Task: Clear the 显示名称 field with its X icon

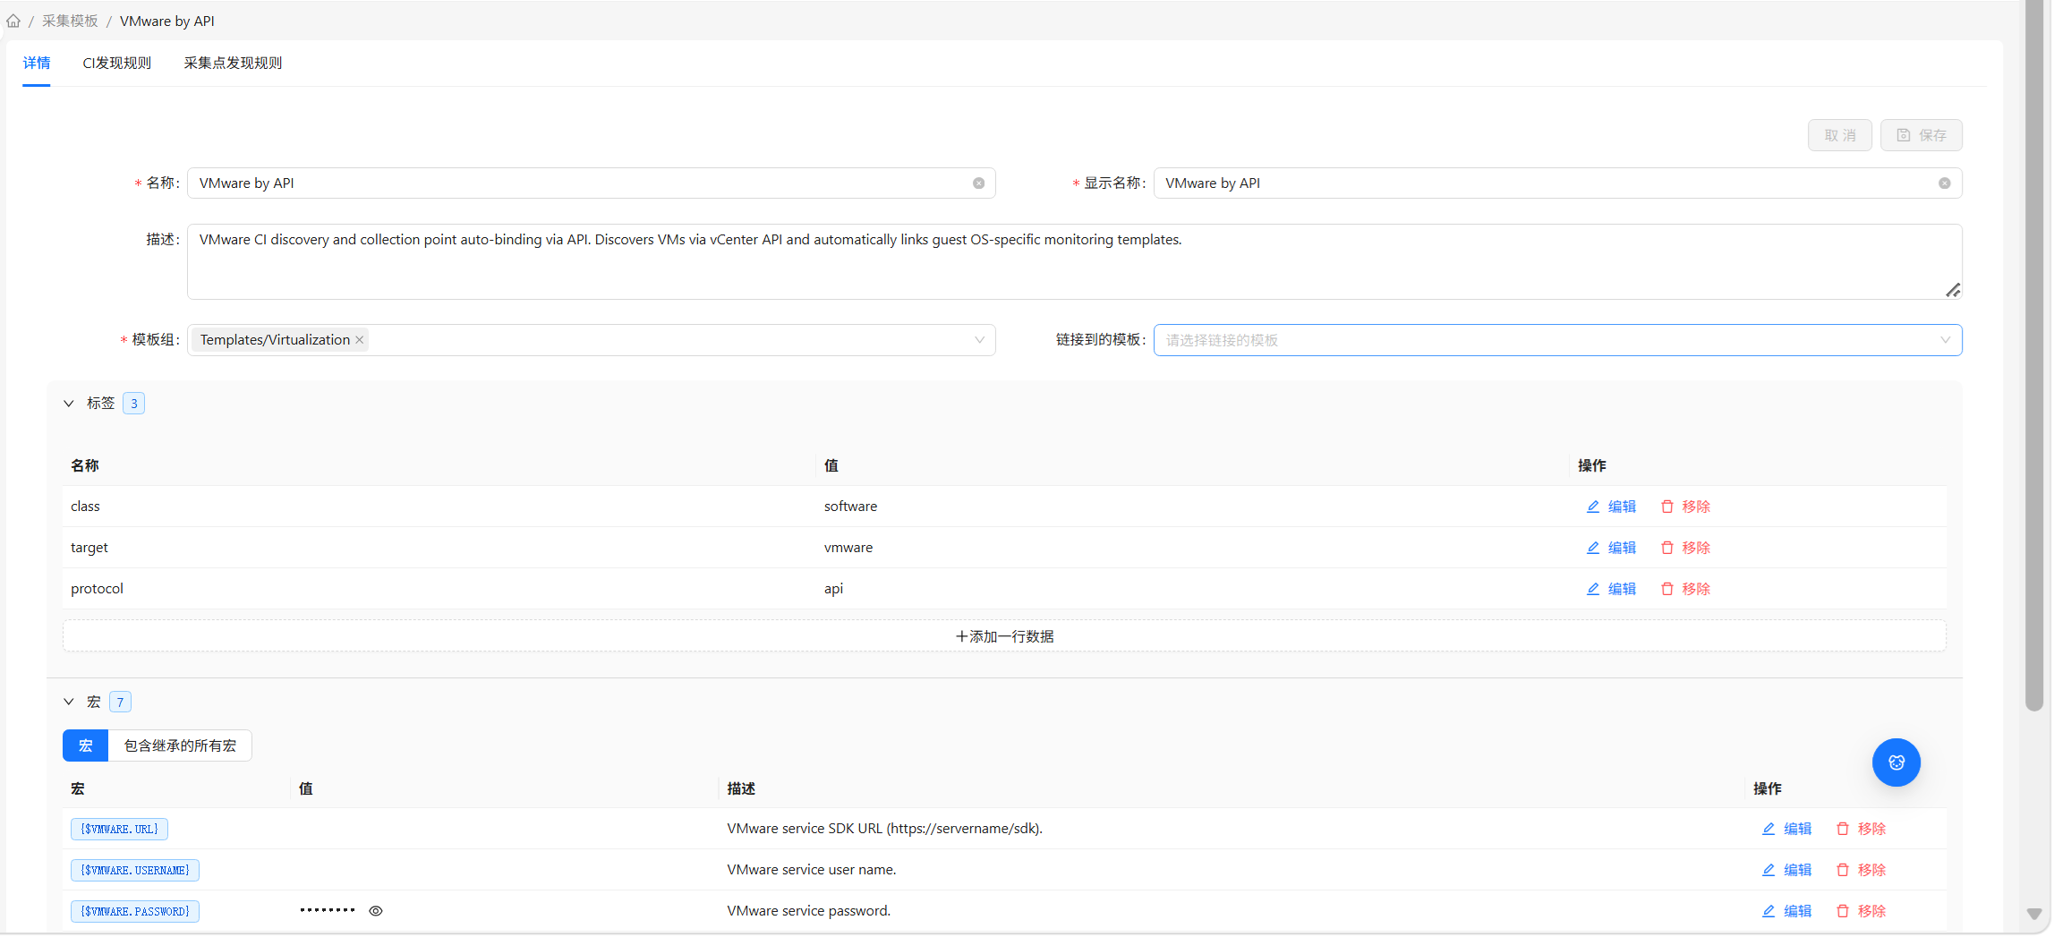Action: [1944, 183]
